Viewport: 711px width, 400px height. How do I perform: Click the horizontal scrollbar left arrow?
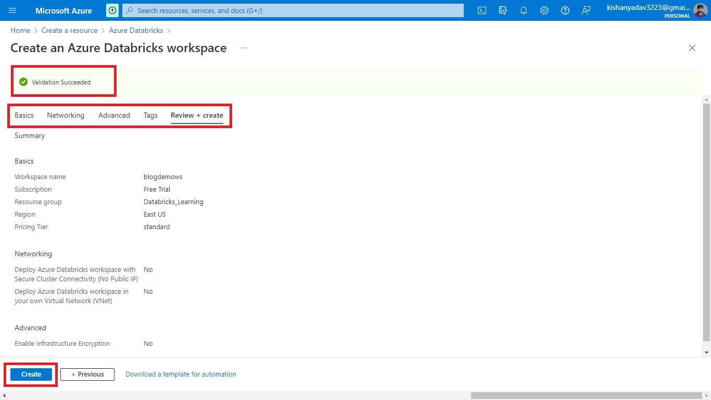click(4, 395)
